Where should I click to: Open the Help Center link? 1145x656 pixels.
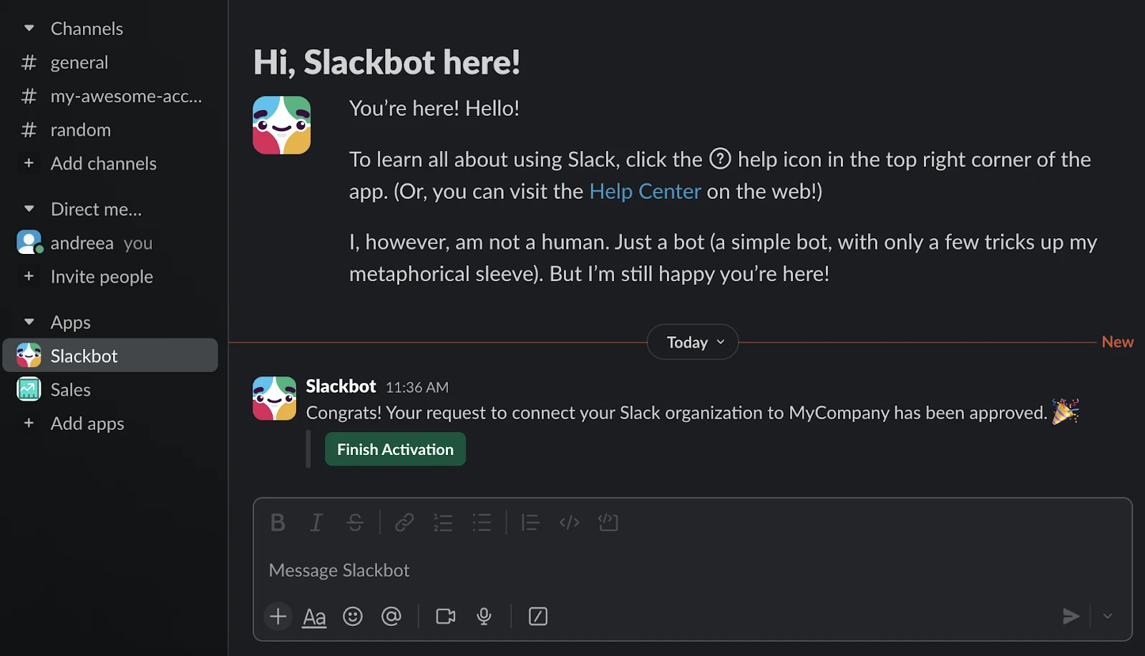645,192
